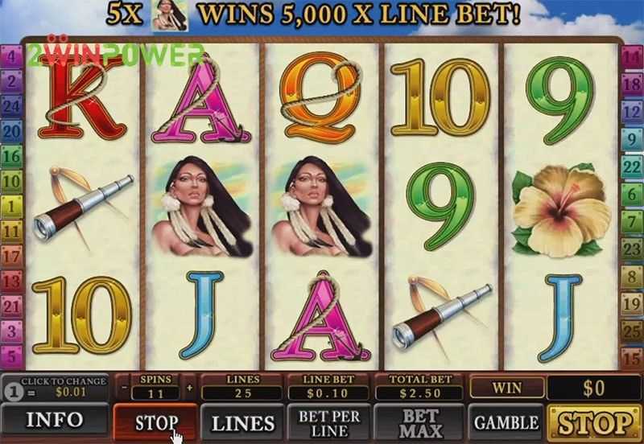This screenshot has width=644, height=444.
Task: Open the INFO paytable
Action: pyautogui.click(x=55, y=420)
